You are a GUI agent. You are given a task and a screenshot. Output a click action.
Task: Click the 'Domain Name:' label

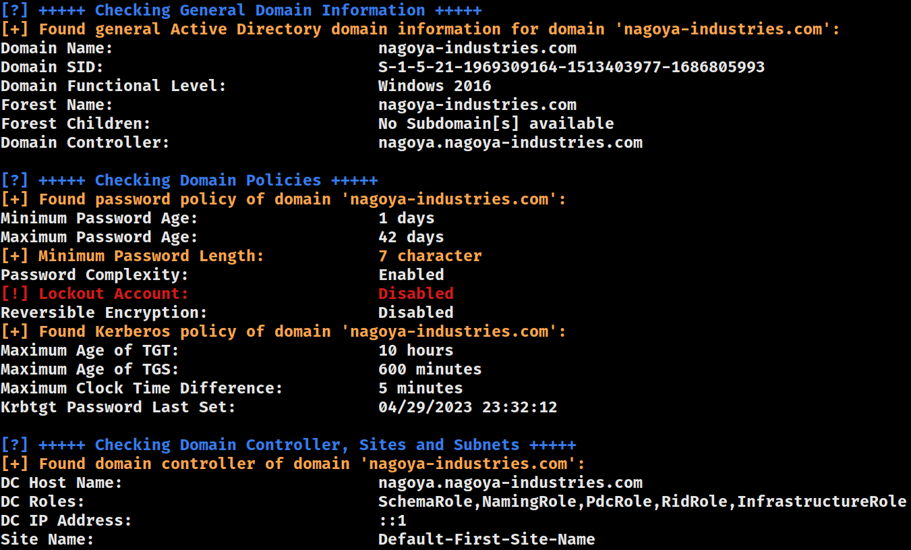point(57,49)
